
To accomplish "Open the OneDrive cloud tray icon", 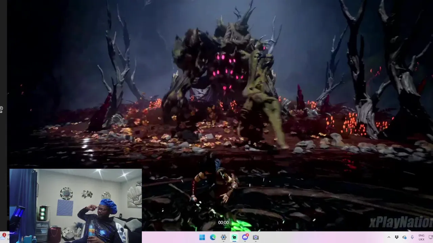I will [404, 237].
